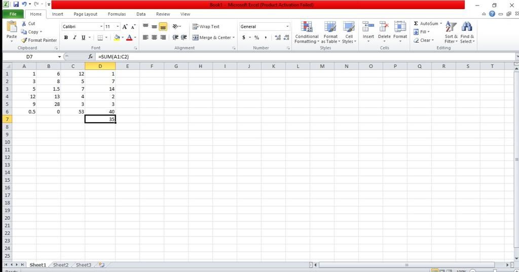Screen dimensions: 519x272
Task: Expand the AutoSum dropdown arrow
Action: pos(441,23)
